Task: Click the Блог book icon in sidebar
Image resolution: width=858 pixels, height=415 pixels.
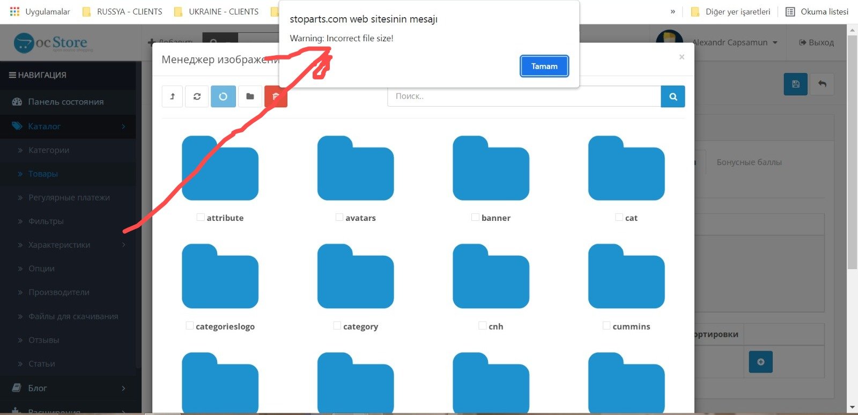Action: point(17,388)
